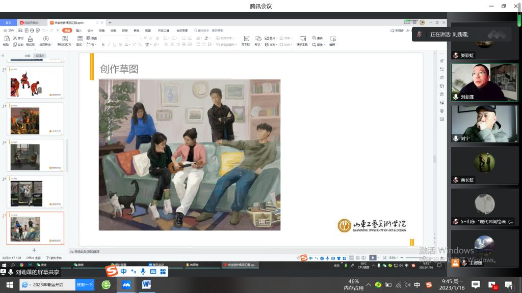Viewport: 522px width, 293px height.
Task: Start slideshow from current slide (当页开始)
Action: pyautogui.click(x=46, y=39)
